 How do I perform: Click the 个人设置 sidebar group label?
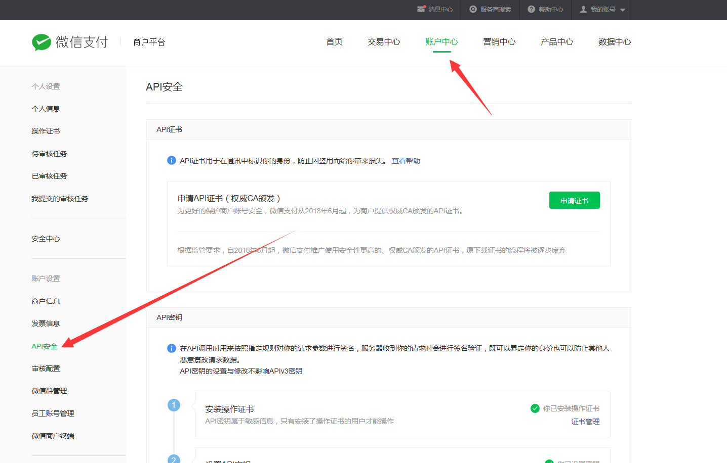[x=46, y=86]
